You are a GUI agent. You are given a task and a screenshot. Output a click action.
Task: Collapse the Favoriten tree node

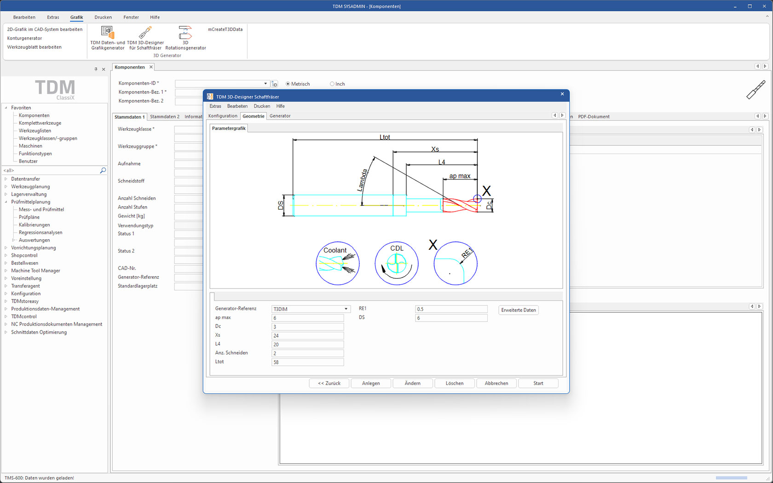(6, 108)
